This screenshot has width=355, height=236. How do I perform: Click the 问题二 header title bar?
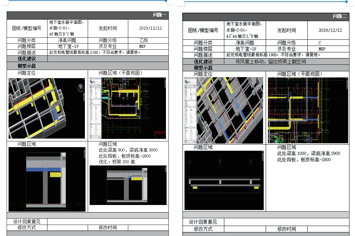click(x=266, y=17)
